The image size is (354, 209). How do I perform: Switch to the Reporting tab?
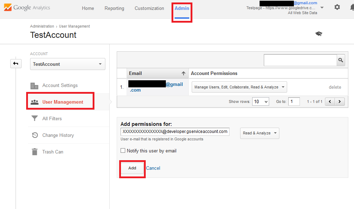pyautogui.click(x=114, y=8)
